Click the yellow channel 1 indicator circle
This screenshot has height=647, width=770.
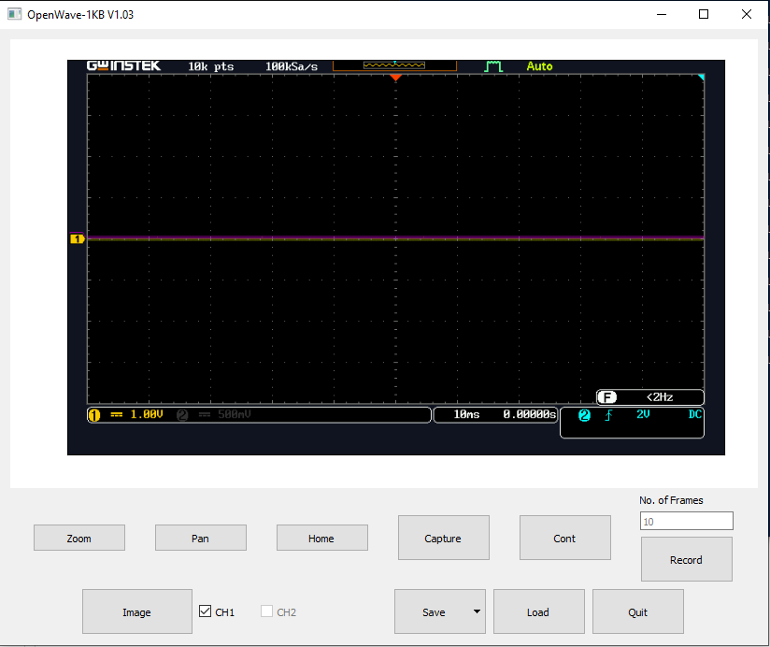click(x=93, y=415)
